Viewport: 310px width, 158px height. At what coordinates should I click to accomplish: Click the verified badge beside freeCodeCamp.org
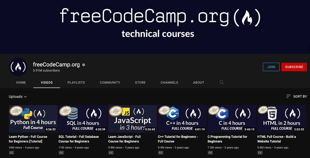tap(83, 65)
